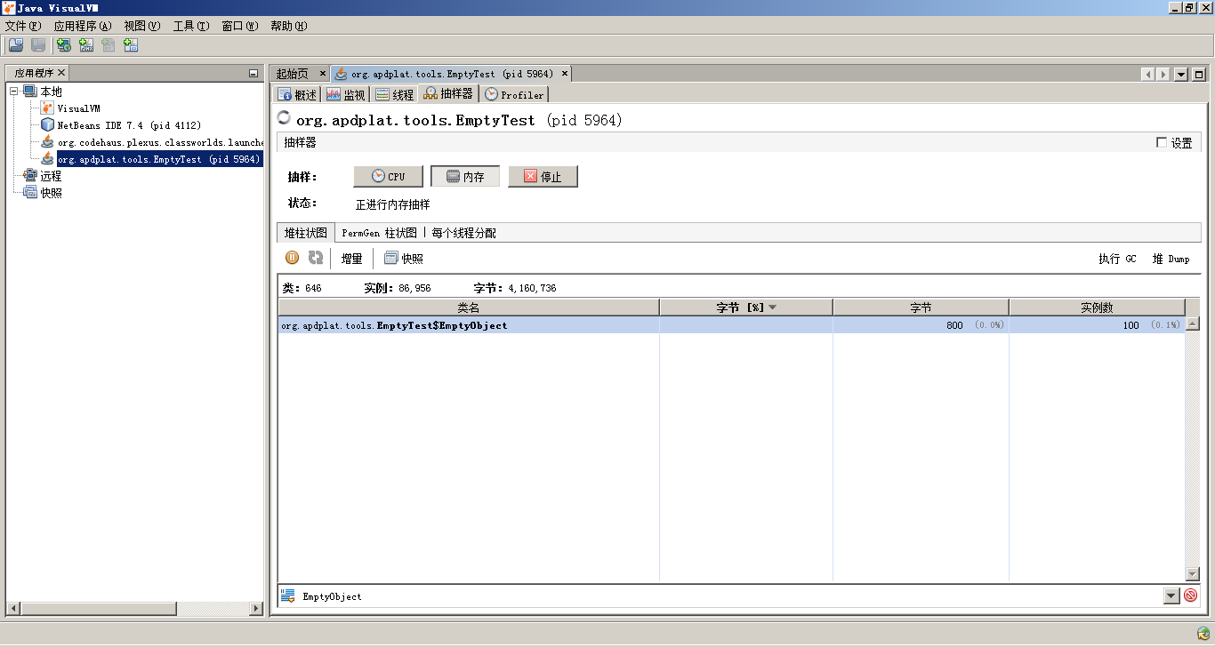
Task: Click the 执行 GC button
Action: coord(1117,259)
